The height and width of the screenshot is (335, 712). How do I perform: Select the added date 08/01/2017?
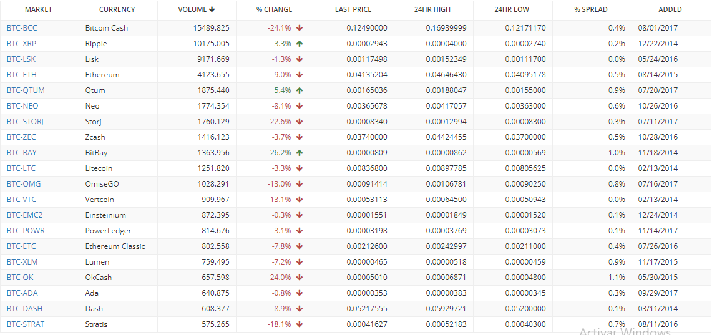point(658,28)
